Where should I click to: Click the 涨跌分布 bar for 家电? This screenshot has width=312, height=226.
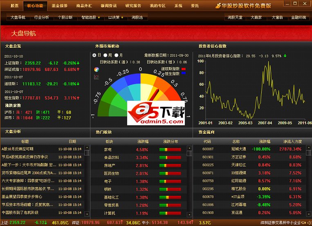170,150
